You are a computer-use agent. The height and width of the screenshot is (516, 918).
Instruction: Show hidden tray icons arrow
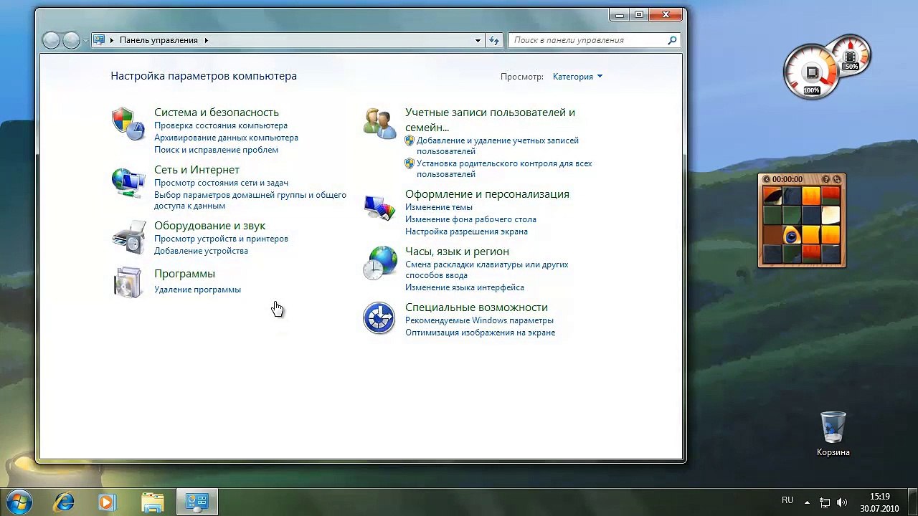(x=807, y=502)
